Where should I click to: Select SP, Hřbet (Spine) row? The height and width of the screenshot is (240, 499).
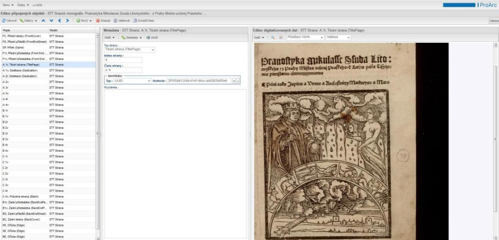(x=48, y=47)
